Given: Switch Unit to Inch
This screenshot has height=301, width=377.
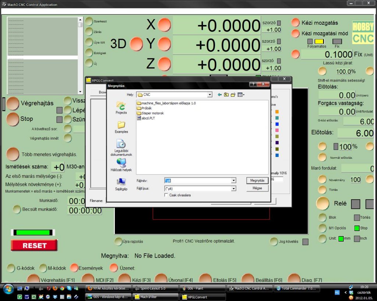Looking at the screenshot, I should click(x=357, y=239).
